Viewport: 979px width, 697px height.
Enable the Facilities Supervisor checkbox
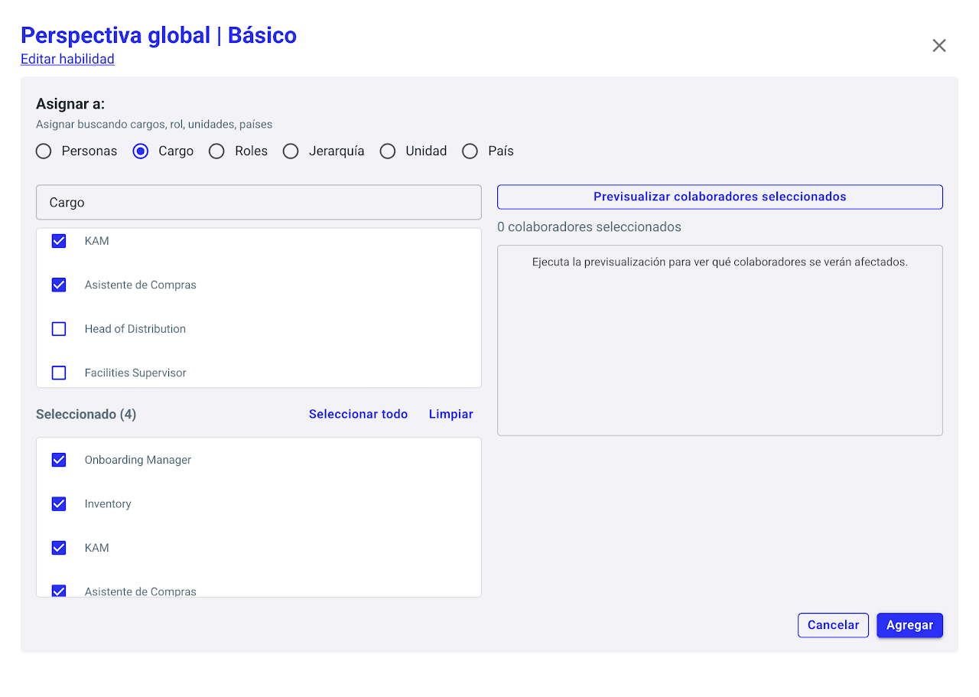[59, 373]
